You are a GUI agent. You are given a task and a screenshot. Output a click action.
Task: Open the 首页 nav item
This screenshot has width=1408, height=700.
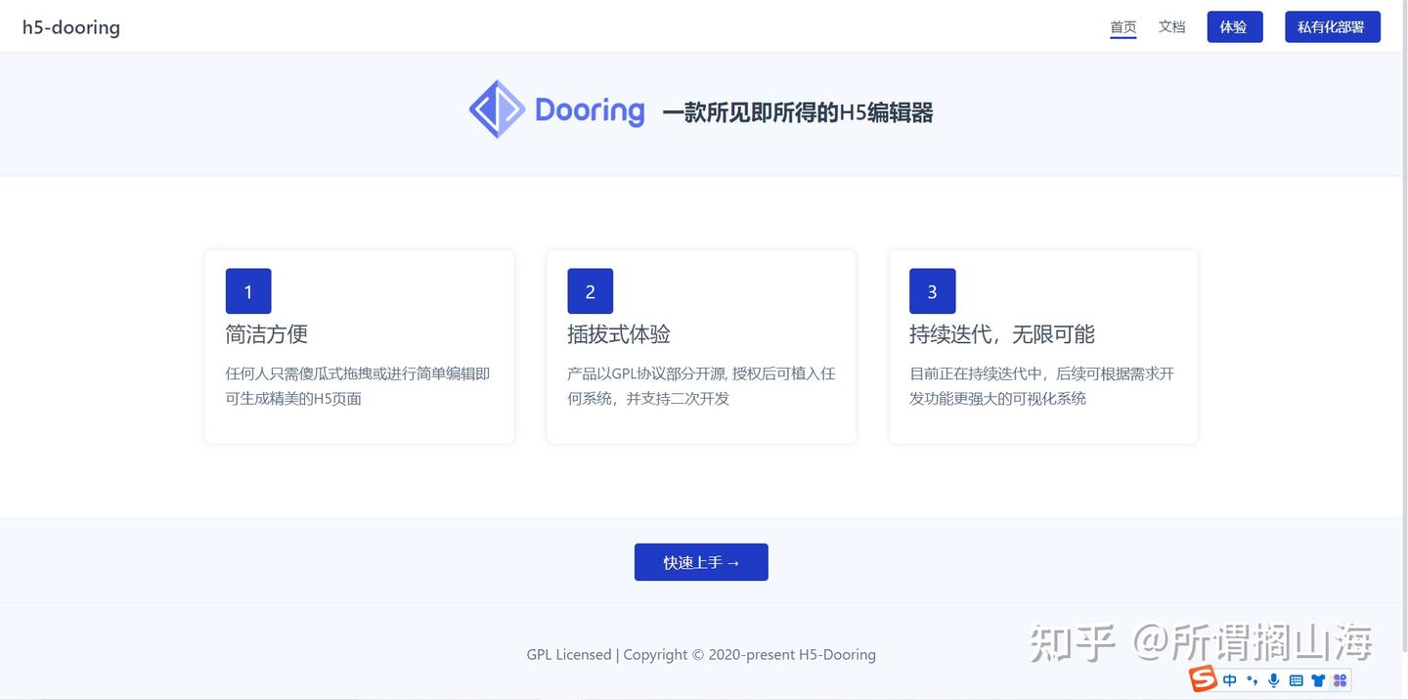click(1123, 27)
